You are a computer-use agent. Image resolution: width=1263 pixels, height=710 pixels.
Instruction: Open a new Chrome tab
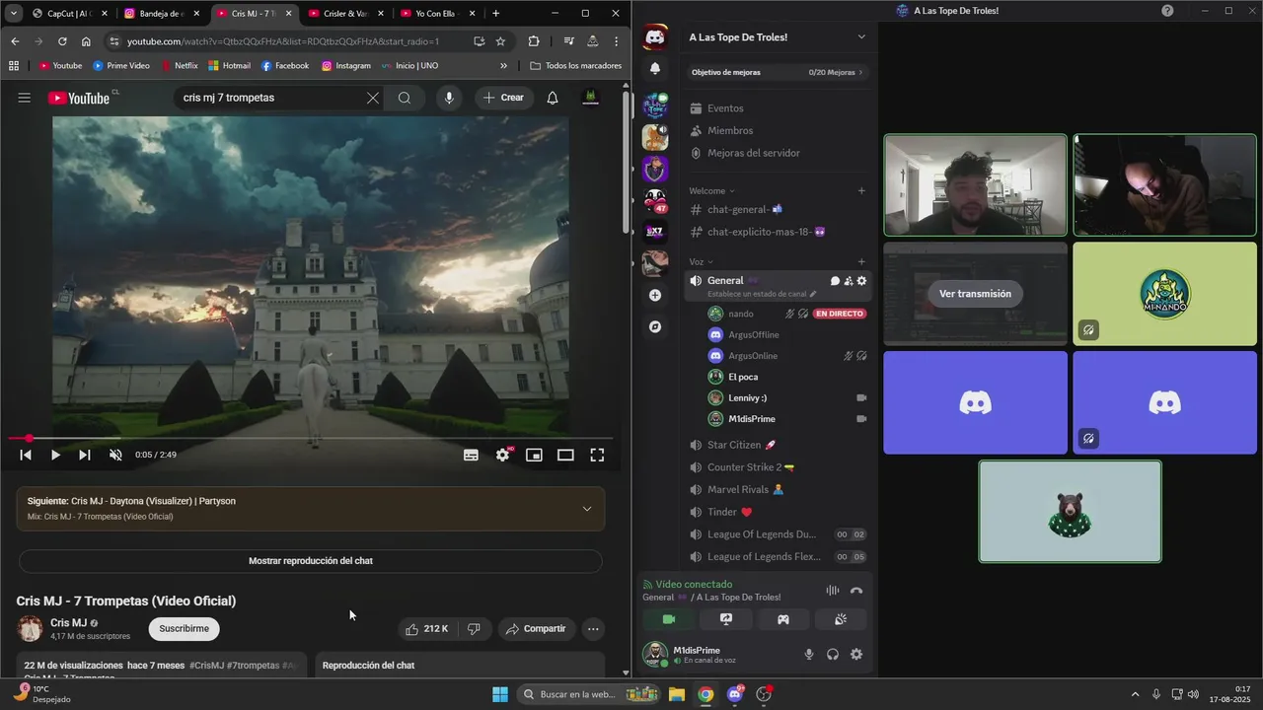pyautogui.click(x=495, y=14)
